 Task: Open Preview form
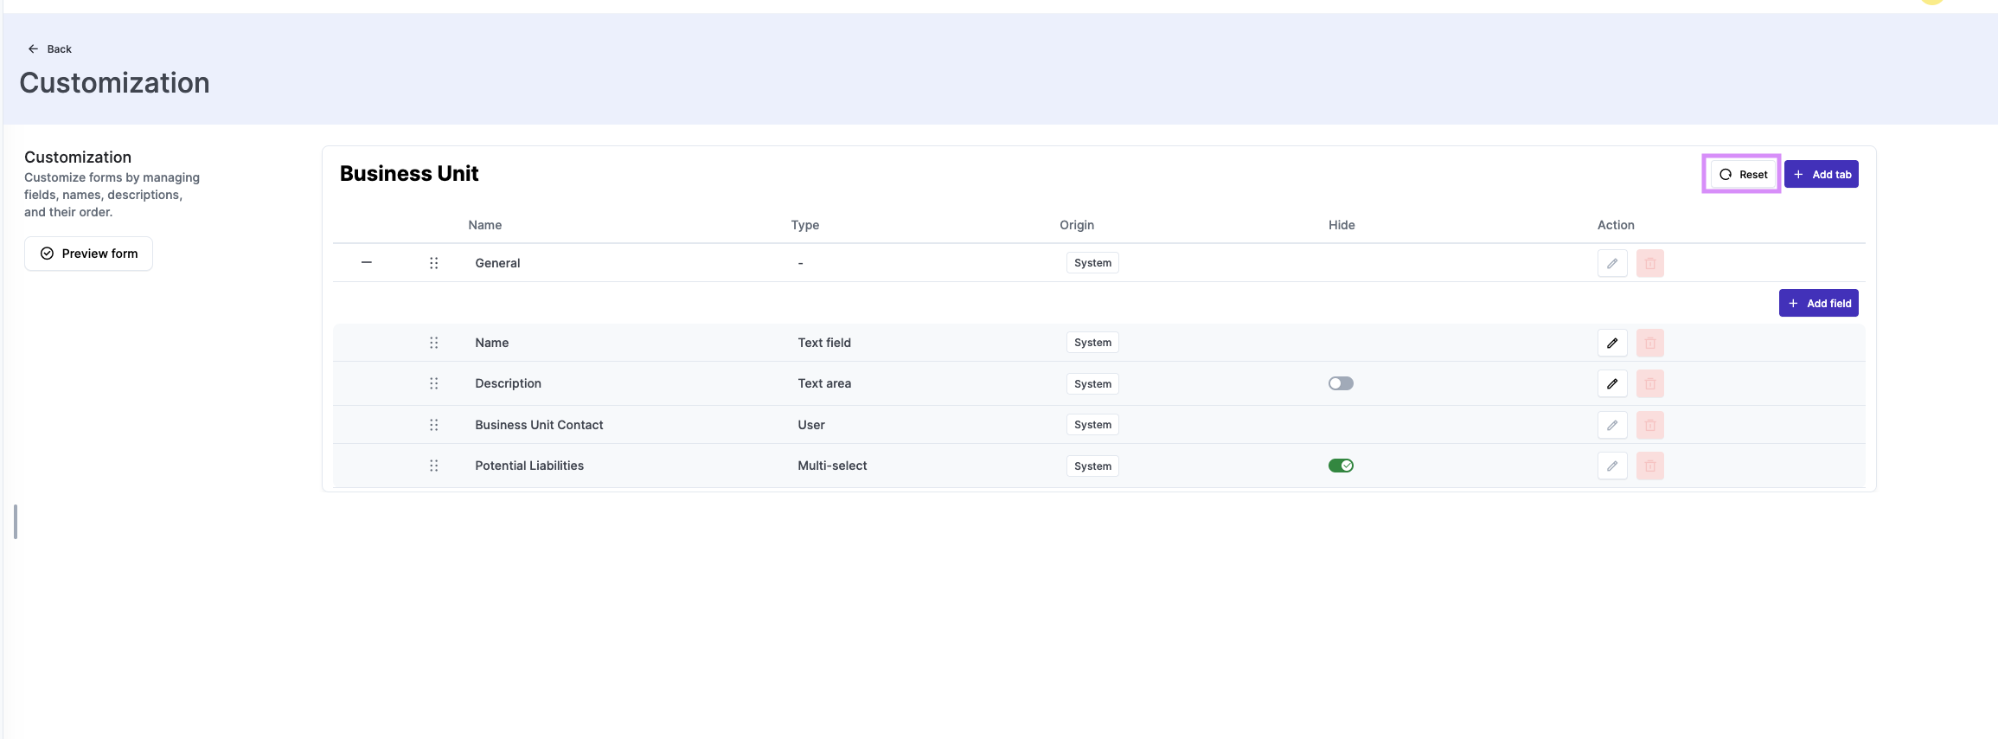89,254
